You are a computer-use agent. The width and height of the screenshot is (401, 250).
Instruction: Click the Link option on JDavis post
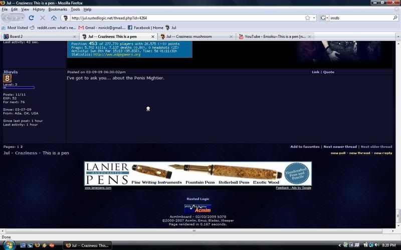[315, 72]
